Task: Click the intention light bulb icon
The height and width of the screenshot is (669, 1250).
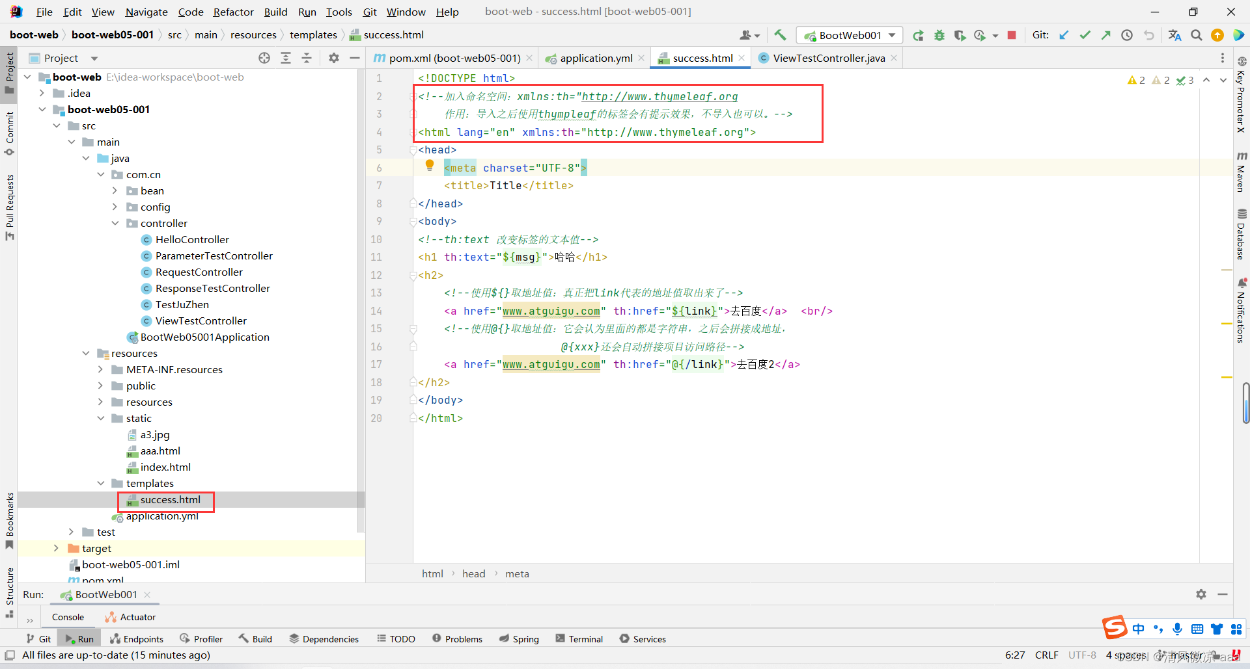Action: [x=430, y=166]
